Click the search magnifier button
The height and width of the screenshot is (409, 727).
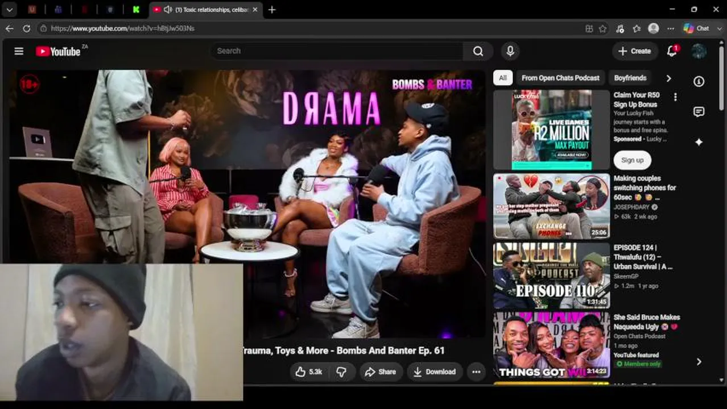(478, 51)
